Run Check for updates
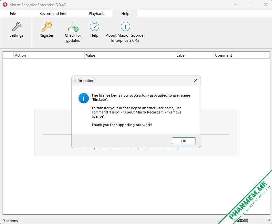Viewport: 272px width, 224px height. click(x=73, y=32)
